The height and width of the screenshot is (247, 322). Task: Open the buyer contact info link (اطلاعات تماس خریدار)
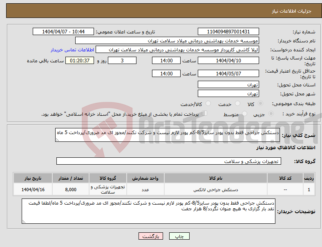pyautogui.click(x=72, y=50)
